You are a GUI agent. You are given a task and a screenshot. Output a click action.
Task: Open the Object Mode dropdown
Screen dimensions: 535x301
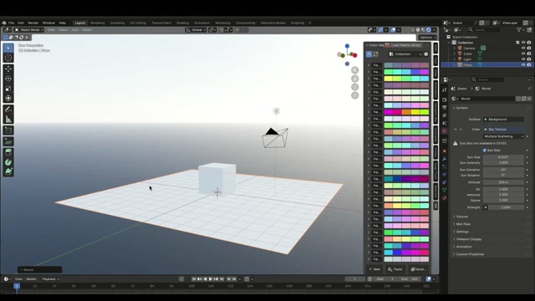pos(29,30)
